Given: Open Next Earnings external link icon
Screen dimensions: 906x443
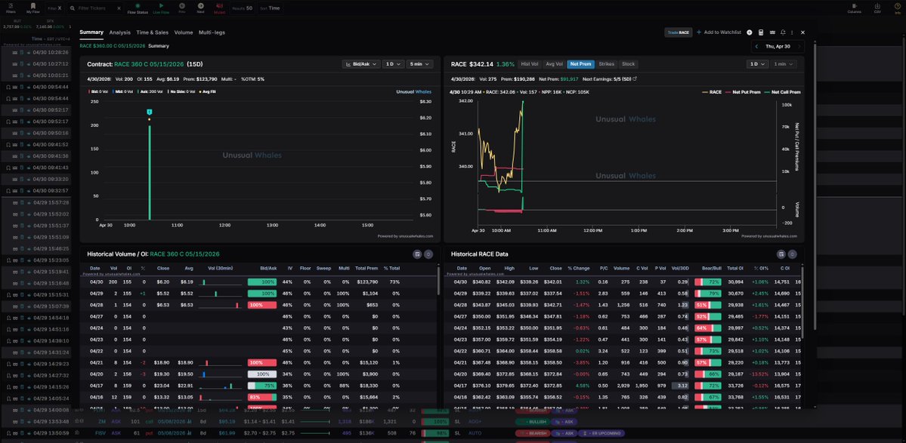Looking at the screenshot, I should click(x=635, y=78).
